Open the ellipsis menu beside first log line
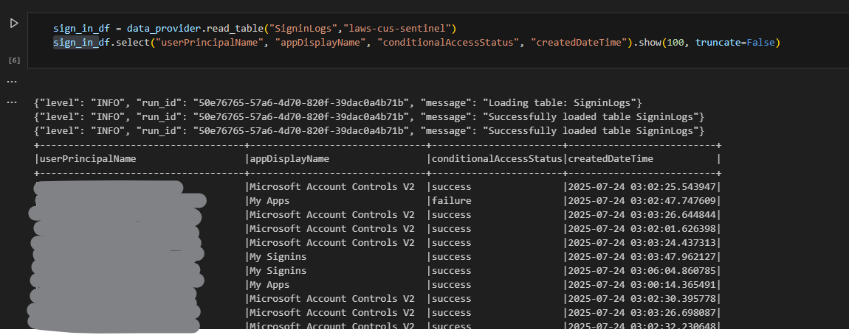This screenshot has height=335, width=849. 11,102
